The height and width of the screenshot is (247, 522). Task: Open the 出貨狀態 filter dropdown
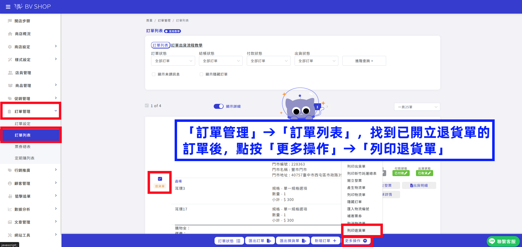click(x=316, y=61)
